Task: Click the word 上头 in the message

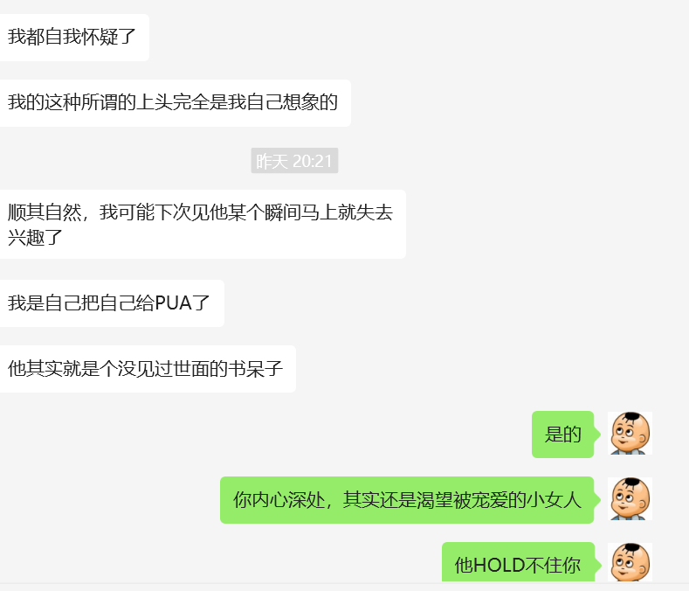Action: pos(155,102)
